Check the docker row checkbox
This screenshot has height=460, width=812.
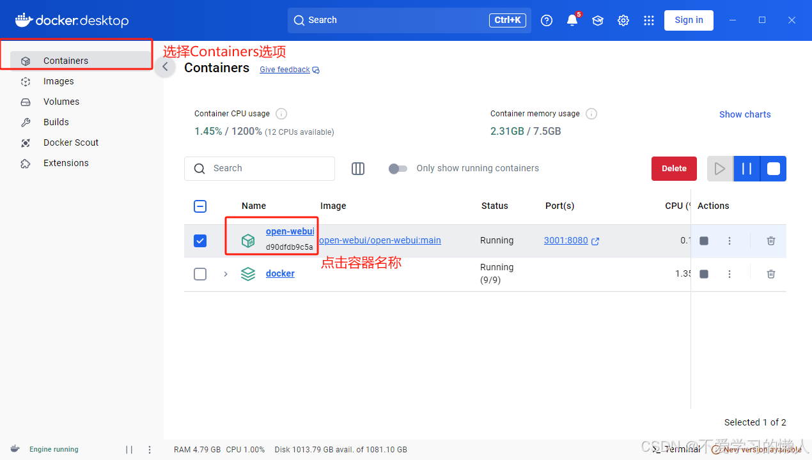tap(200, 274)
